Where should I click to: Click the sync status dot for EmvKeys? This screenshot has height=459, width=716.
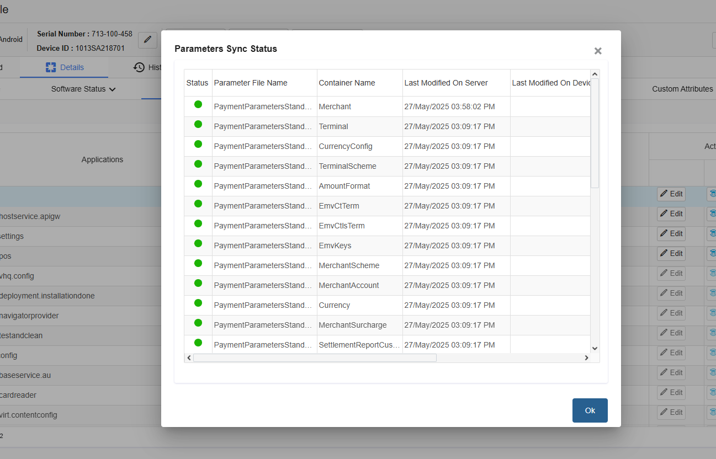tap(198, 243)
